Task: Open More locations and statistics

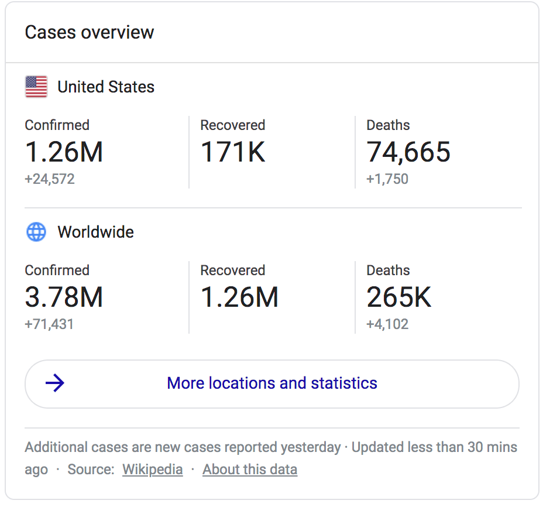Action: click(272, 383)
